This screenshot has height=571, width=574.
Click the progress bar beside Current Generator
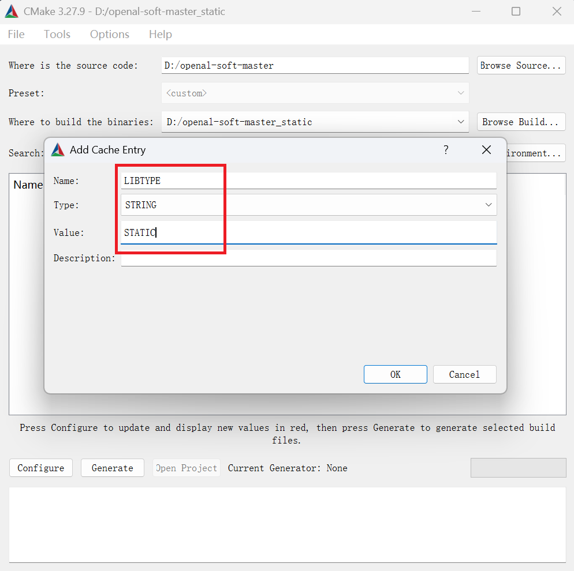pos(519,468)
